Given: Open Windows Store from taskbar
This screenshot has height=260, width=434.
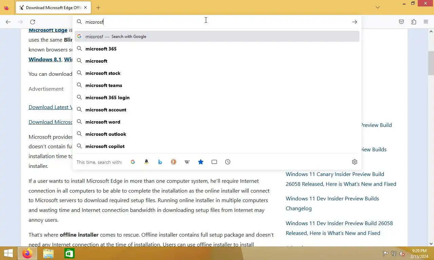Looking at the screenshot, I should click(69, 253).
